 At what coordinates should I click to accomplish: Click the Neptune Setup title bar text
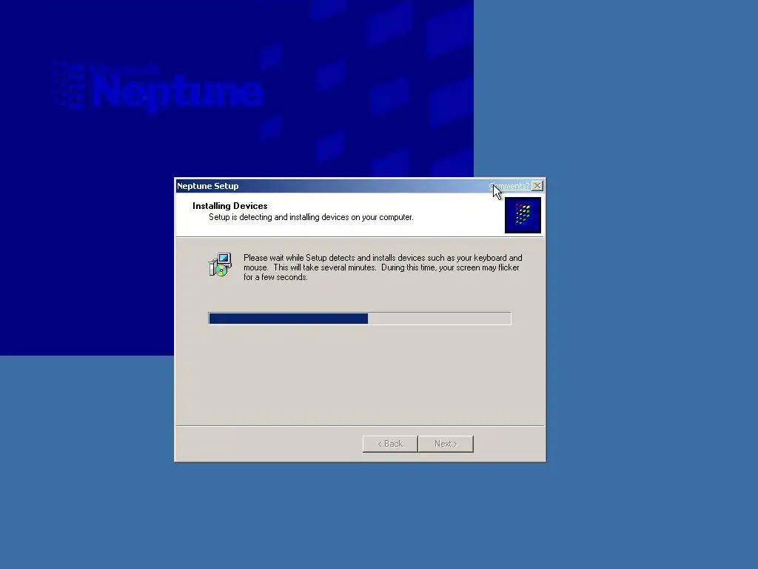(x=207, y=186)
